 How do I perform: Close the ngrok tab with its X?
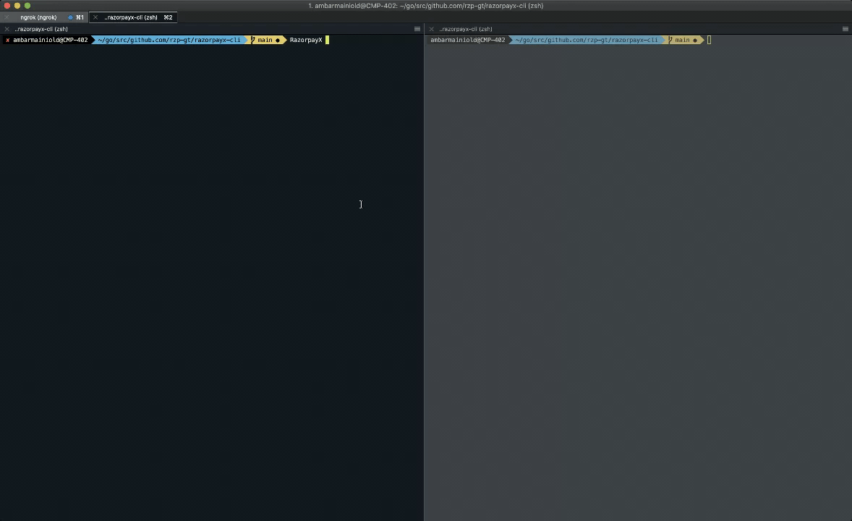7,17
